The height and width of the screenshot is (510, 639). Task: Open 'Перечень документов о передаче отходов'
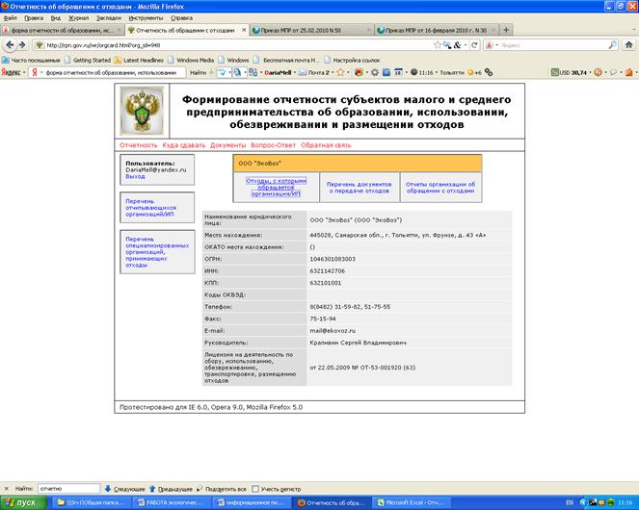pos(359,188)
